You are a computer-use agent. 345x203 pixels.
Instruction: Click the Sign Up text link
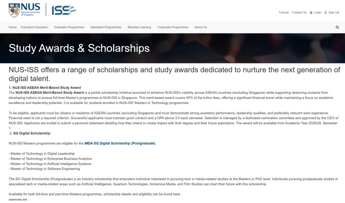coord(333,12)
